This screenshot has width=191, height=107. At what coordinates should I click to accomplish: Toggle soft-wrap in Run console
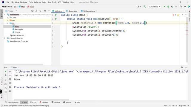[x=10, y=79]
